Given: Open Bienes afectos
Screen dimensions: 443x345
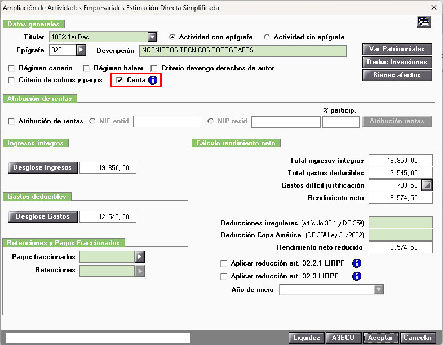Looking at the screenshot, I should 397,75.
